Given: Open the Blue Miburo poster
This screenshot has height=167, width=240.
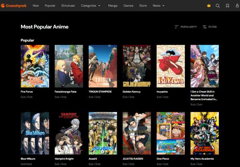Looking at the screenshot, I should (x=35, y=133).
